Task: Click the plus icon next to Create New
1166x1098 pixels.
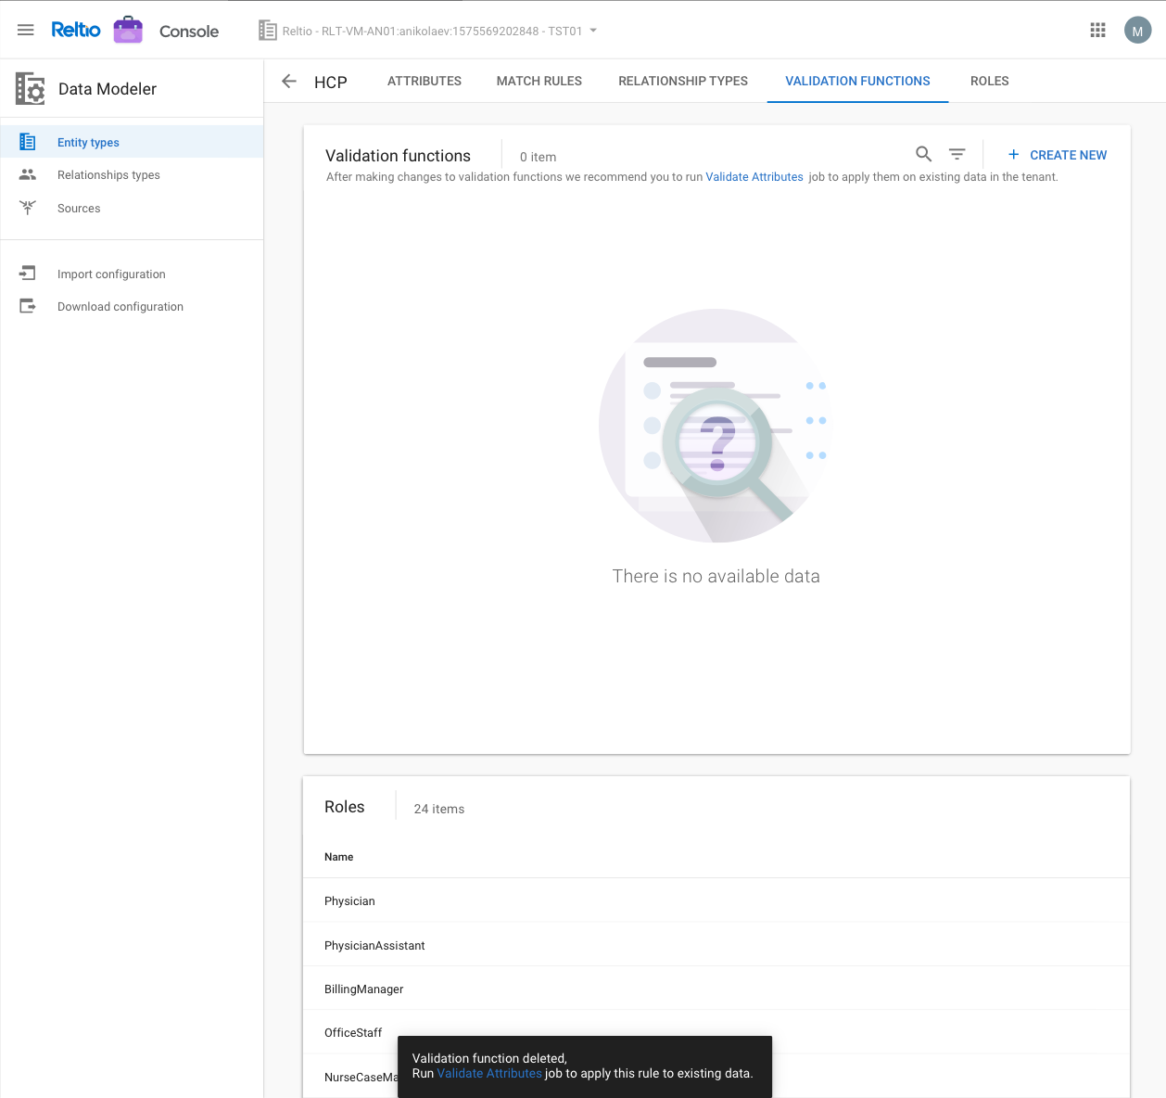Action: (x=1013, y=155)
